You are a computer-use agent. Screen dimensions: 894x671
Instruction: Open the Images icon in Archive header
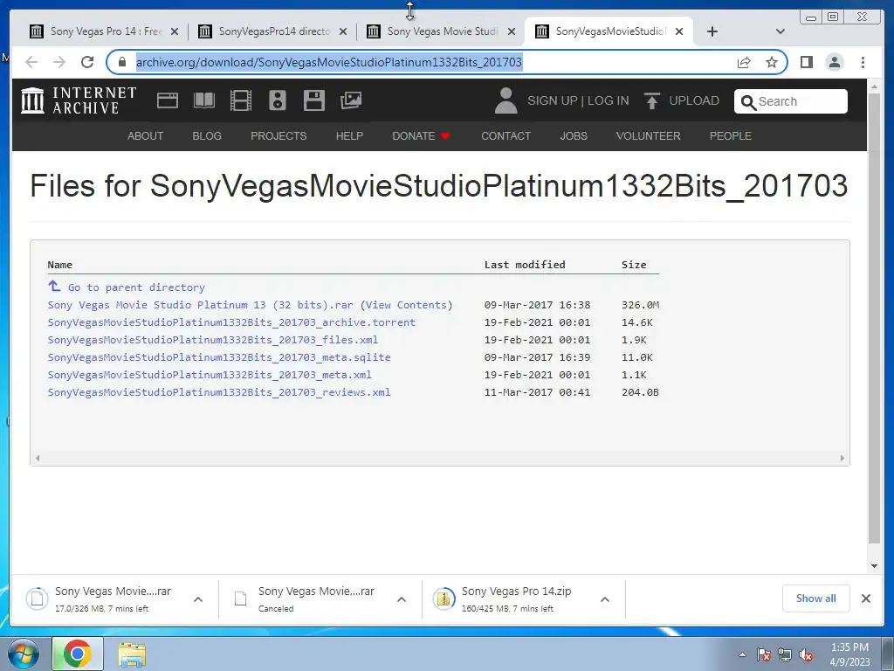click(x=351, y=100)
